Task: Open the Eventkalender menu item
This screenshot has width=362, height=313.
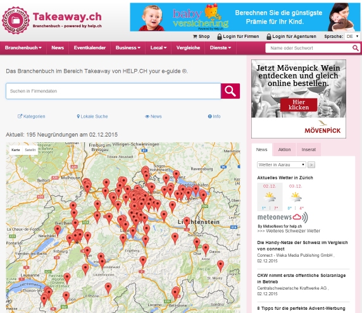Action: [x=90, y=48]
